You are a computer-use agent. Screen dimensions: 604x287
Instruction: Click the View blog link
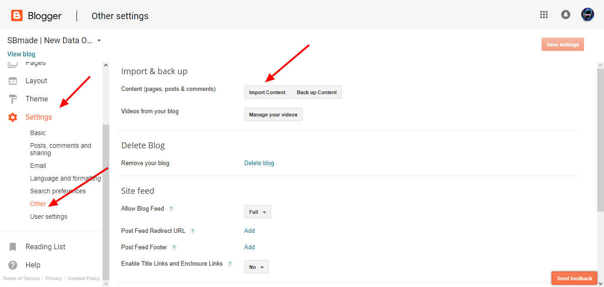(x=21, y=54)
